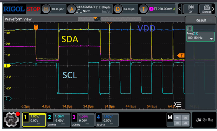This screenshot has height=131, width=217.
Task: Click the Result panel header
Action: tap(201, 20)
